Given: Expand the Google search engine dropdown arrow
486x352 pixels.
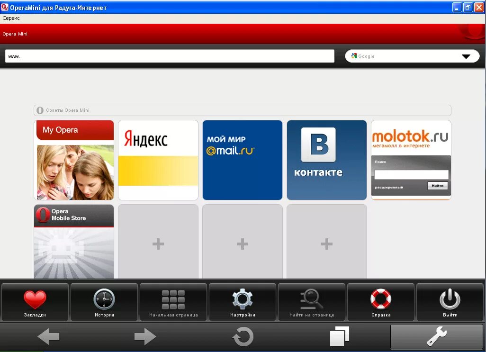Looking at the screenshot, I should [x=466, y=56].
